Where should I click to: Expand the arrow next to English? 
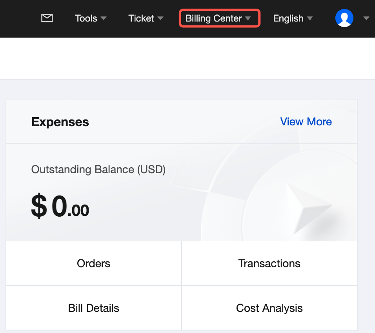point(310,18)
